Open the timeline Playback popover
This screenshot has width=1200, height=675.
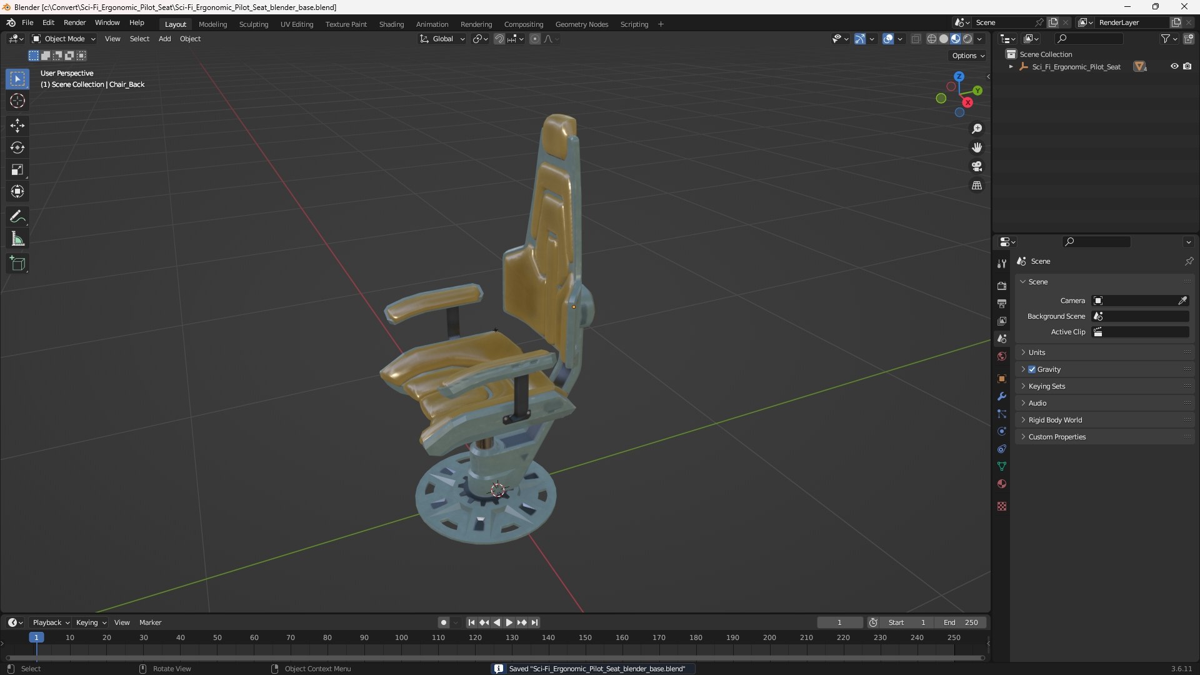coord(51,622)
